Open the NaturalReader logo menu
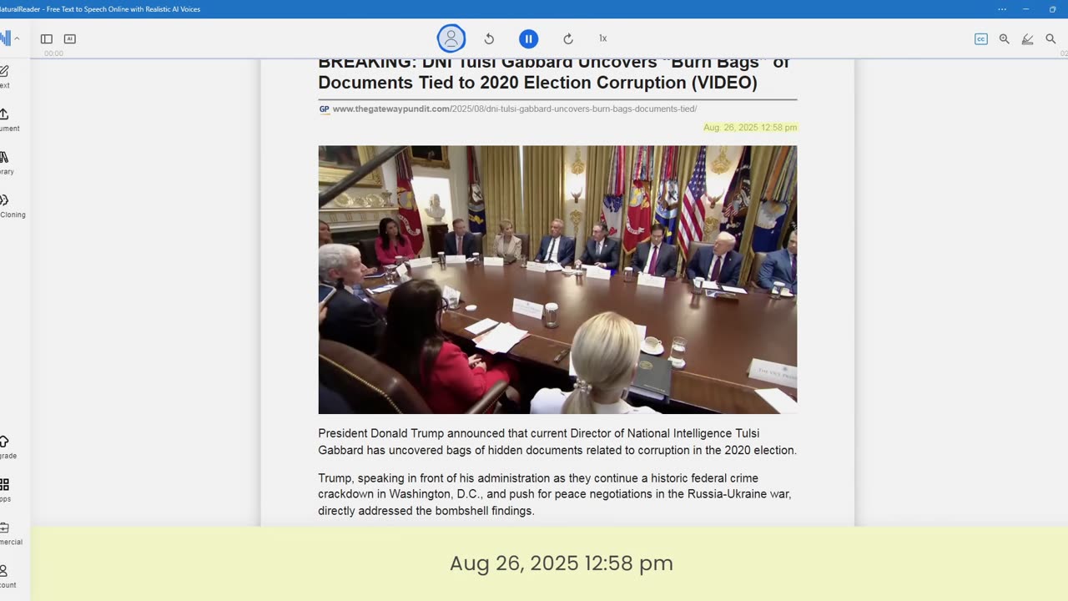The image size is (1068, 601). [8, 38]
